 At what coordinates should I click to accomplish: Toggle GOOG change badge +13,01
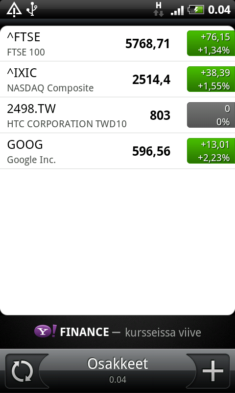tap(211, 151)
